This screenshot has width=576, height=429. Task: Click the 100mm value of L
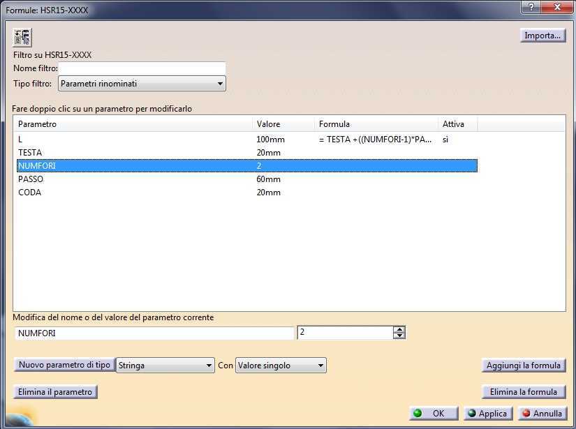[270, 140]
